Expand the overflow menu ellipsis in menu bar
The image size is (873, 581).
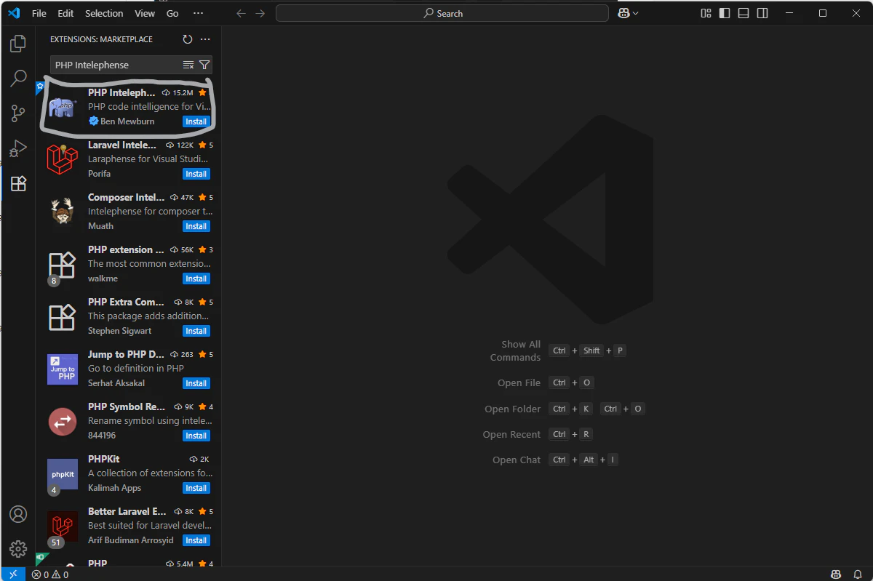click(x=198, y=13)
